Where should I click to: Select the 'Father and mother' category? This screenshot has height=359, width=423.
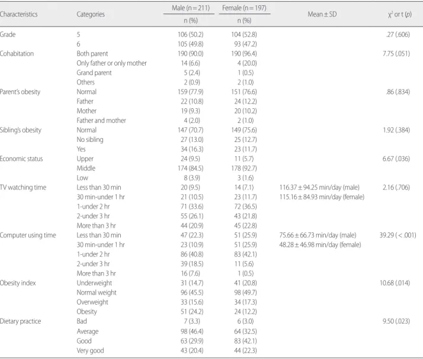point(101,121)
